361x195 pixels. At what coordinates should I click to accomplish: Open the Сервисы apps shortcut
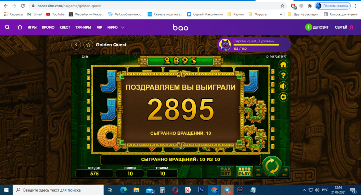tap(13, 14)
